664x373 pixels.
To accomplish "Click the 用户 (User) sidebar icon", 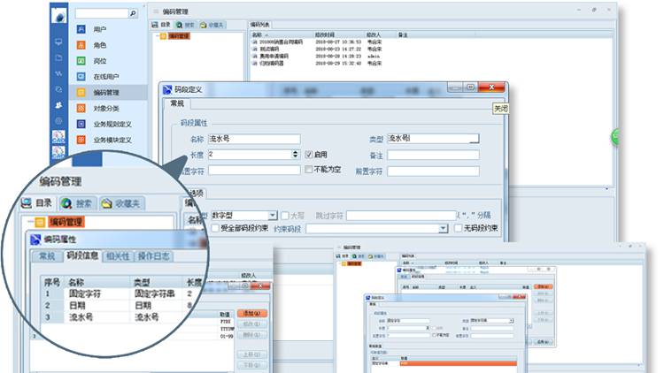I will [81, 29].
